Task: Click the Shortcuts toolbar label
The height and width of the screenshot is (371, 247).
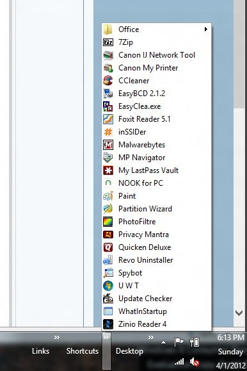Action: click(83, 351)
